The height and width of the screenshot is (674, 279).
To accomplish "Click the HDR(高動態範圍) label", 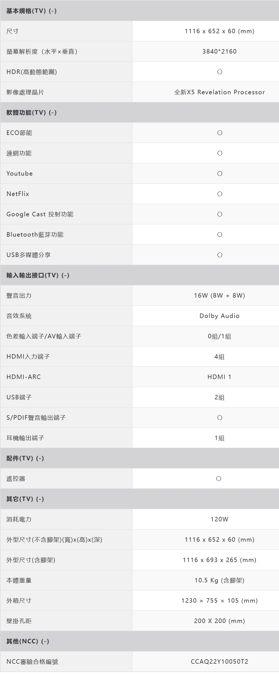I will pyautogui.click(x=32, y=72).
